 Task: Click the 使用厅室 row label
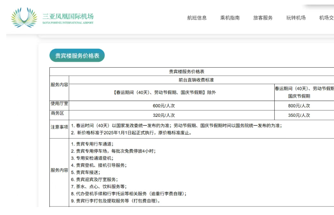tap(59, 104)
